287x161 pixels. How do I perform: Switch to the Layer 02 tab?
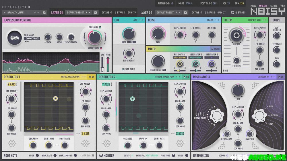coord(146,13)
